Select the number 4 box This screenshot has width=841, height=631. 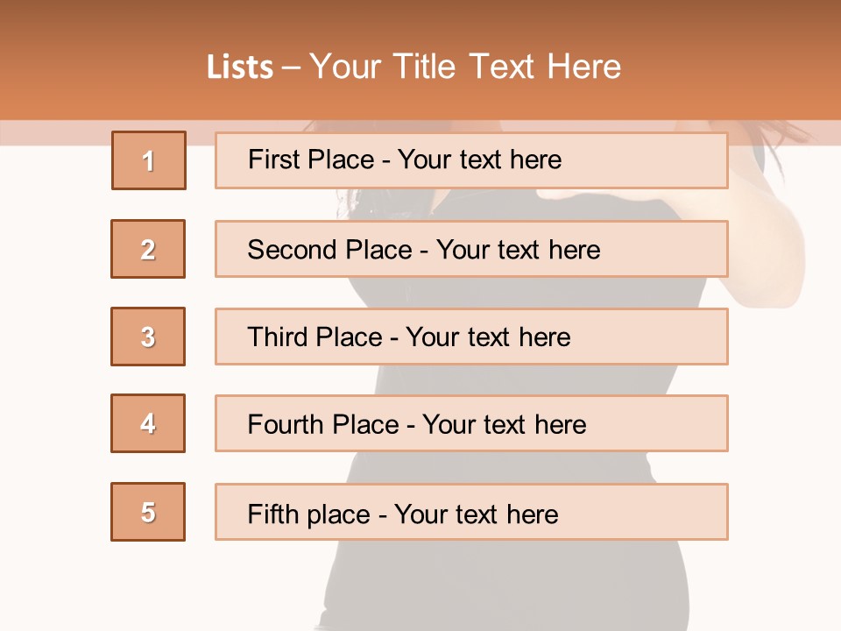pos(148,423)
